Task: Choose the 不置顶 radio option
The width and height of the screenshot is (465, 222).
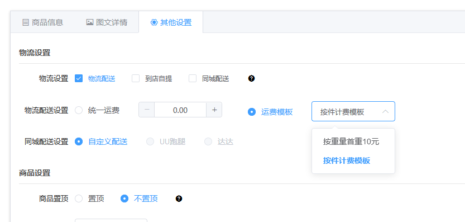Action: tap(124, 199)
